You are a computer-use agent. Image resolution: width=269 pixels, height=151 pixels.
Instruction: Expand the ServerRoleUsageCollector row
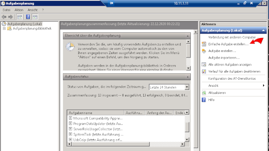pos(70,129)
